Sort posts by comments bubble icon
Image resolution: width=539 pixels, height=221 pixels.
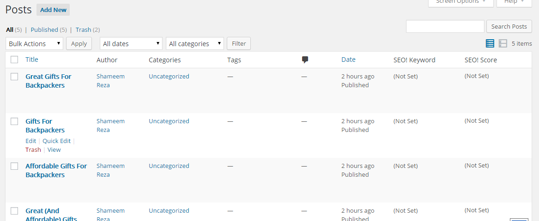305,60
